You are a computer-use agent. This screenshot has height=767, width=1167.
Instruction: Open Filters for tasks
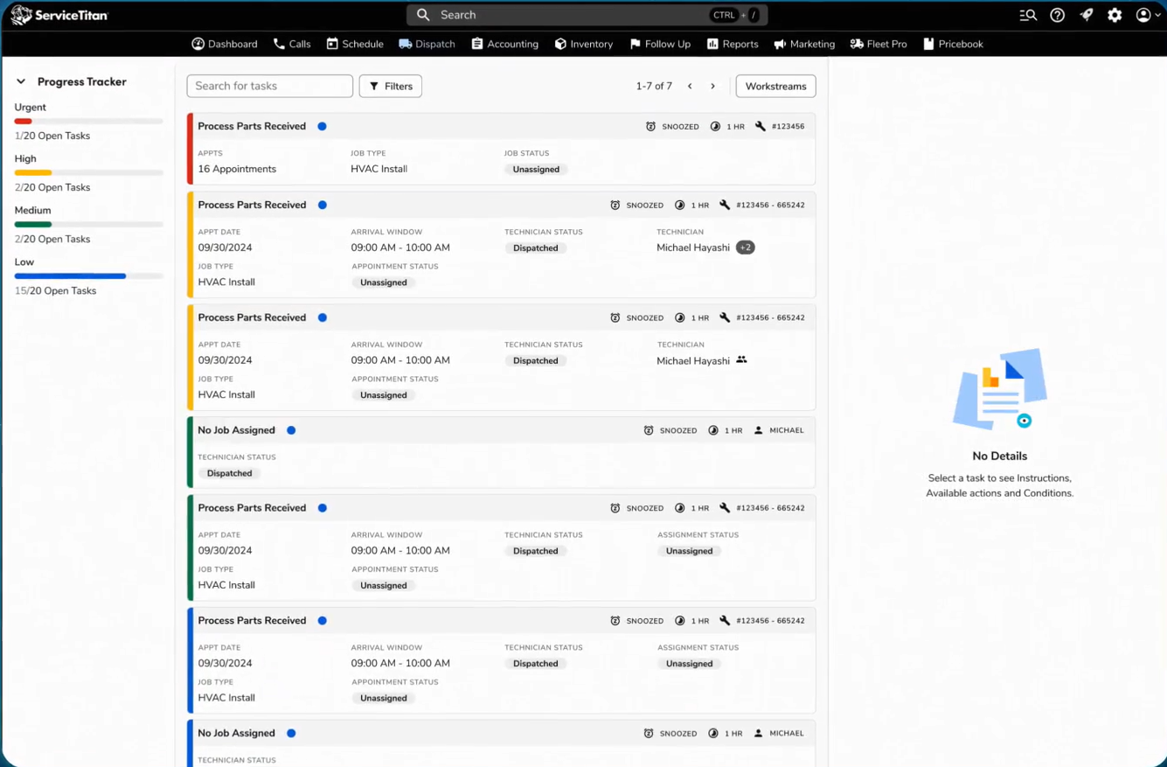(x=391, y=87)
